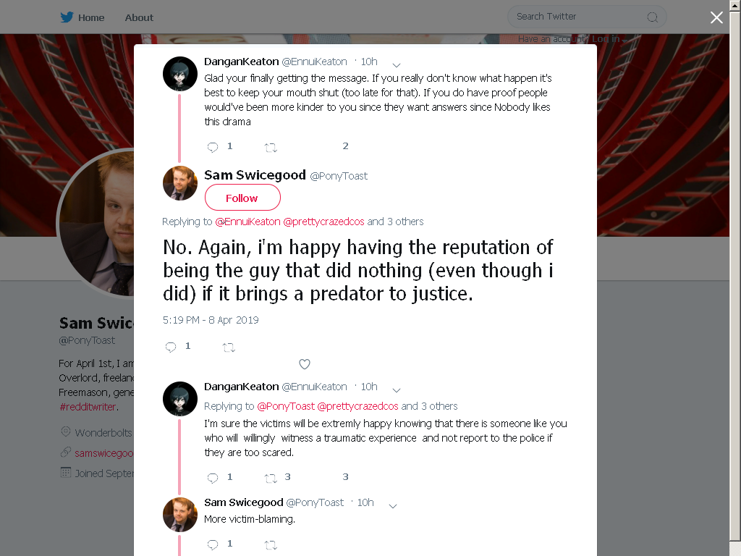The image size is (741, 556).
Task: Close the tweet overlay with the X
Action: pyautogui.click(x=716, y=17)
